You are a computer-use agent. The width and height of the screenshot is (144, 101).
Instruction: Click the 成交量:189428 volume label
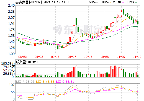click(27, 62)
